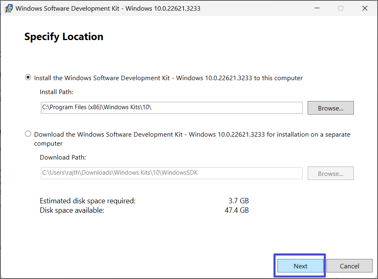378x279 pixels.
Task: Choose download for separate computer radio button
Action: [28, 134]
